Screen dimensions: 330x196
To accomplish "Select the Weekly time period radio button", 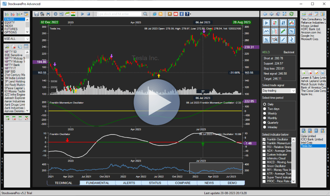I will [265, 113].
